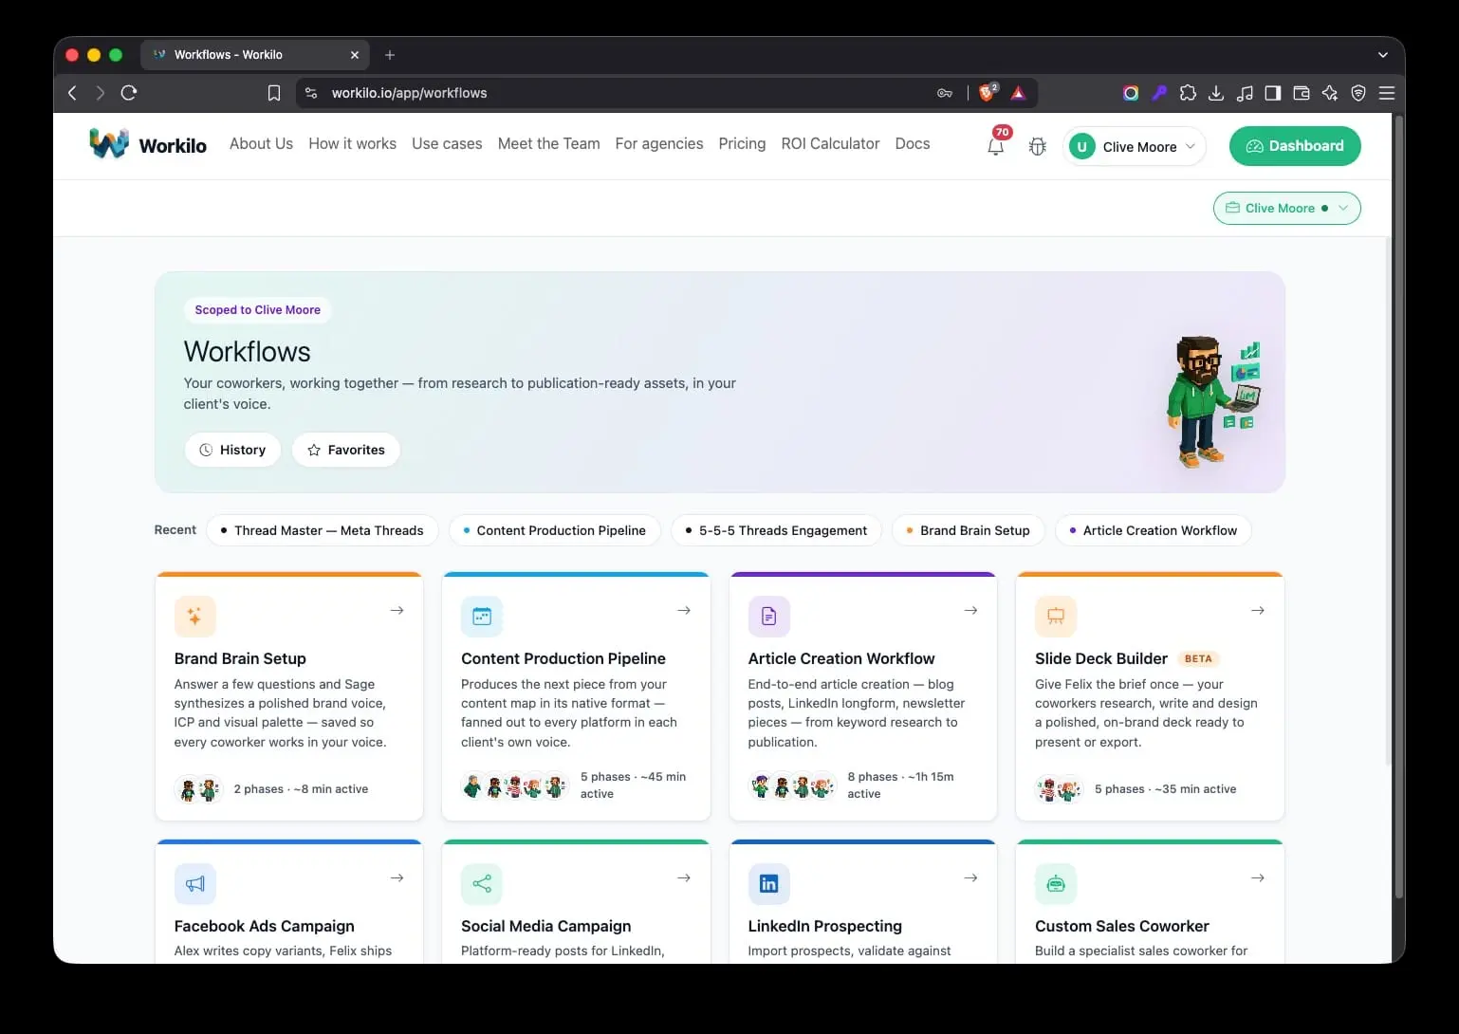Click the Scoped to Clive Moore badge
Screen dimensions: 1459x1034
click(x=258, y=310)
